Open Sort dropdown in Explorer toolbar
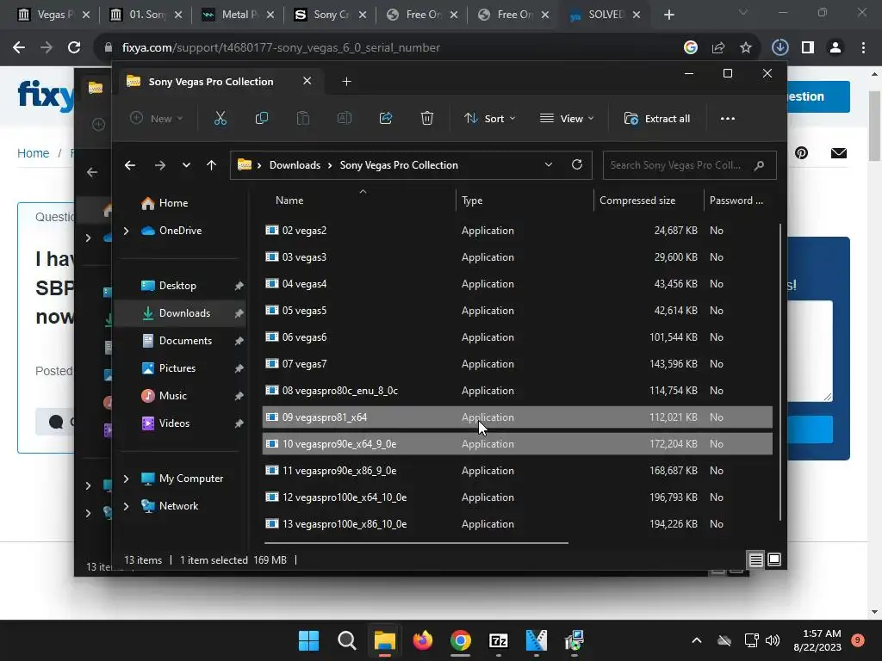This screenshot has height=661, width=882. click(x=489, y=119)
